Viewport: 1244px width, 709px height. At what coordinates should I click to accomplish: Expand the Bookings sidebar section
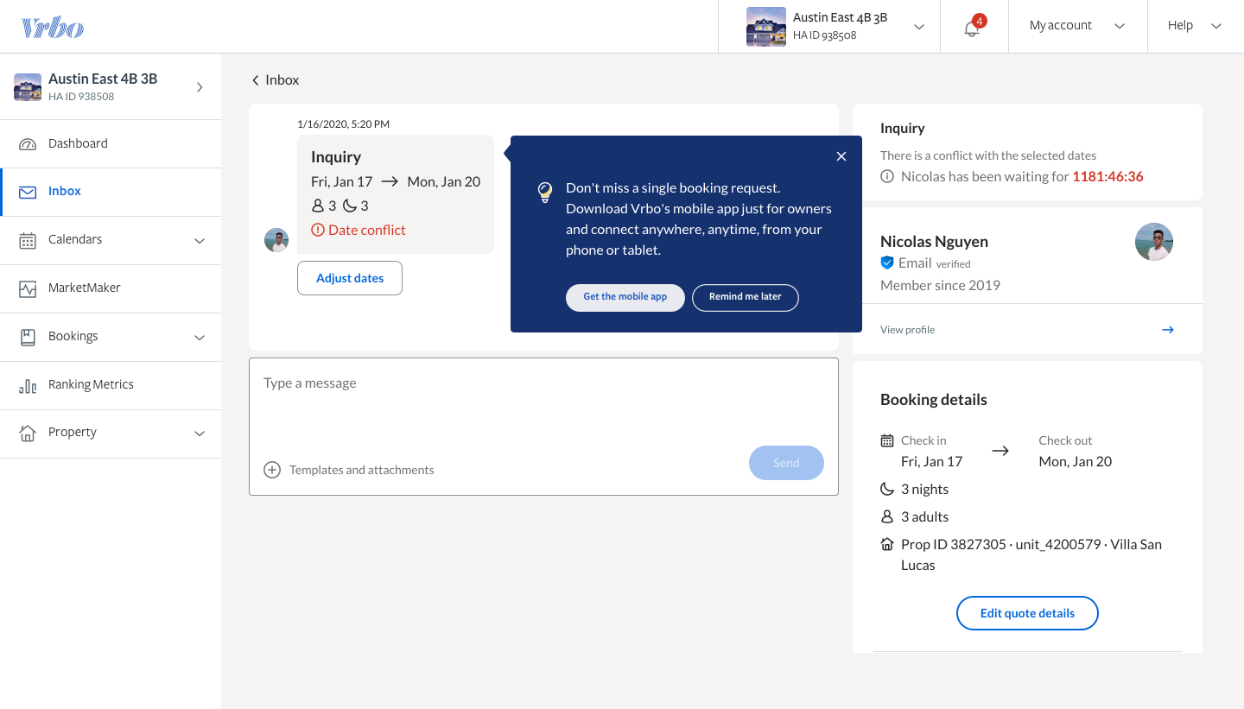tap(200, 338)
